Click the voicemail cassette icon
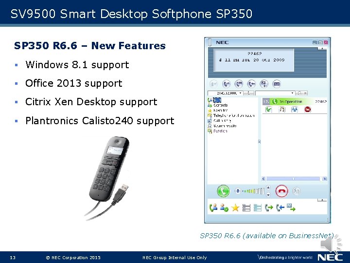 [277, 84]
